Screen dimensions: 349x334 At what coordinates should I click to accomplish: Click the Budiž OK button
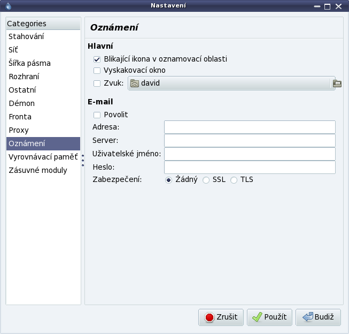pos(318,317)
